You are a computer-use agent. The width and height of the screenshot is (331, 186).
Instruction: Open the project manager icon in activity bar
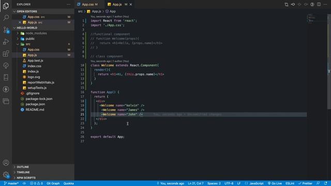point(6,101)
